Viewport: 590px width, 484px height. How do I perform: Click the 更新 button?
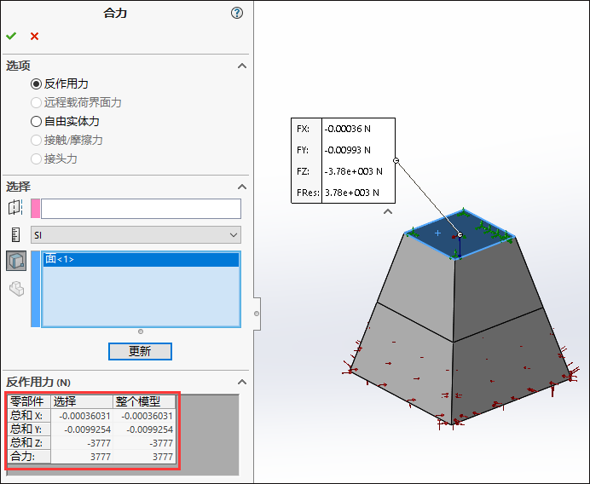[140, 351]
